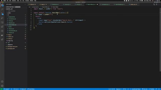Screen dimensions: 161x90
Task: Open the Explorer panel more actions ellipsis
Action: (x=25, y=4)
